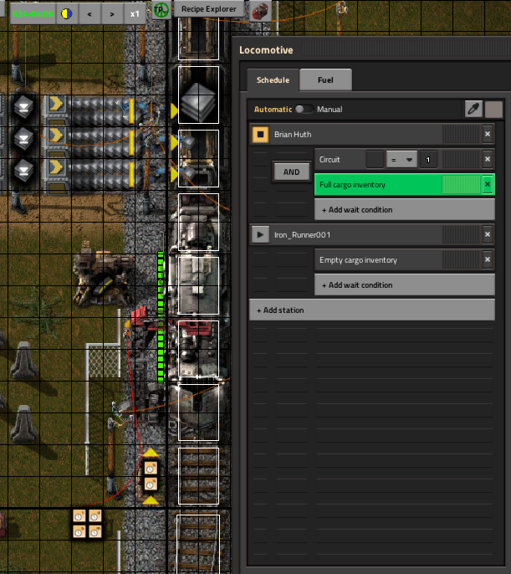Click the '<' speed decrease button

(89, 14)
